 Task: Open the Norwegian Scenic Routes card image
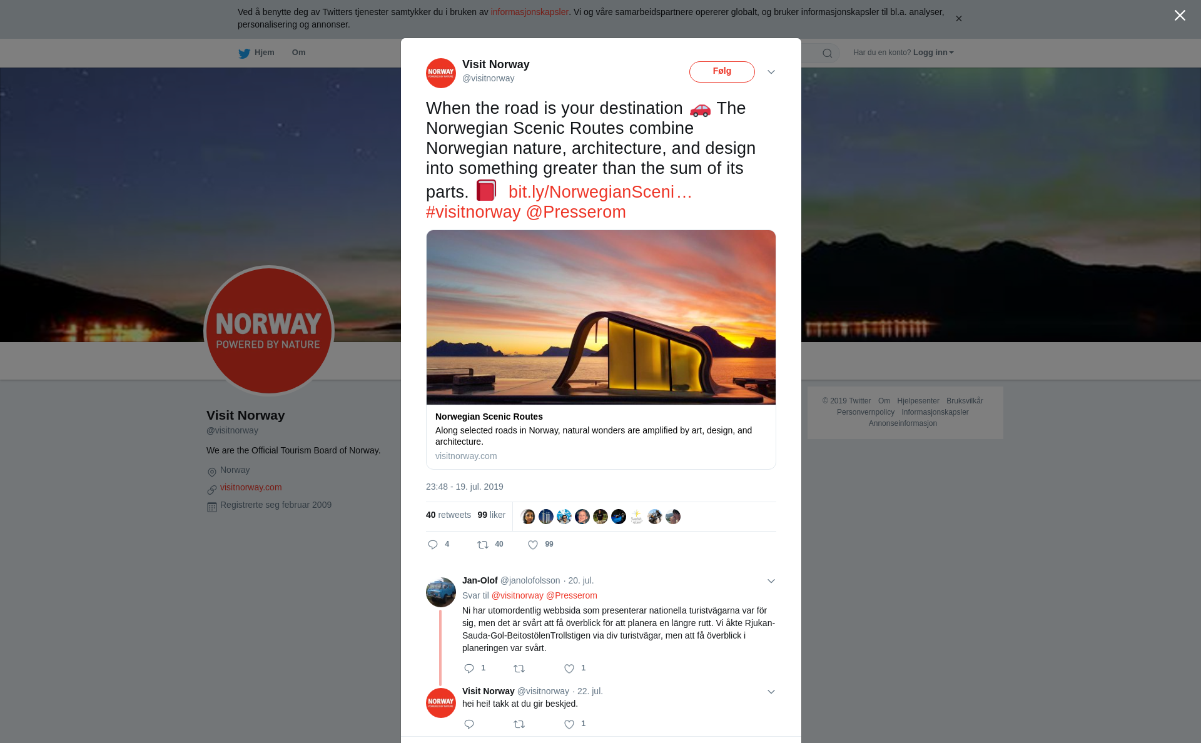[601, 317]
